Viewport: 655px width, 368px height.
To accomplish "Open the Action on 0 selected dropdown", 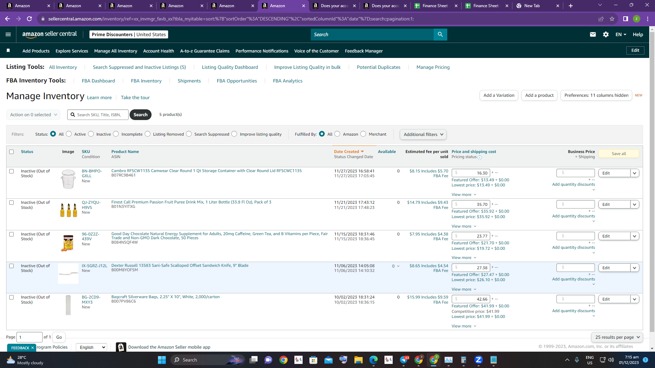I will point(33,115).
